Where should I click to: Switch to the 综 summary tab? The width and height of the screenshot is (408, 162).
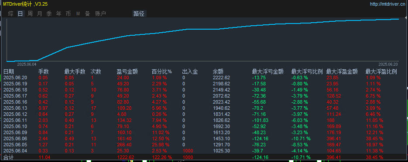pos(10,14)
